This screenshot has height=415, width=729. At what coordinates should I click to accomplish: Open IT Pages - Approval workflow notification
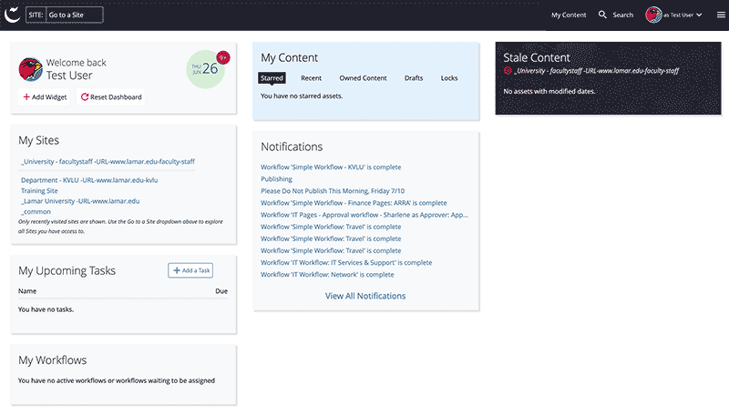tap(364, 215)
